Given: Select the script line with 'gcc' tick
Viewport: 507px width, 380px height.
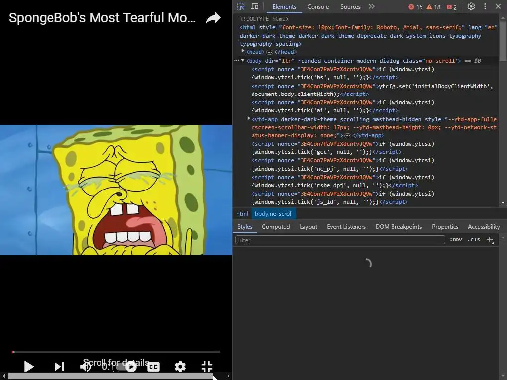Looking at the screenshot, I should (x=343, y=148).
